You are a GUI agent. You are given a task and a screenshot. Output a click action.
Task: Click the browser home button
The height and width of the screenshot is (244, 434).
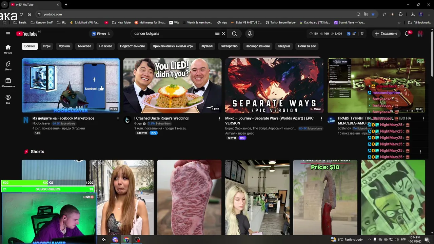pos(29,14)
